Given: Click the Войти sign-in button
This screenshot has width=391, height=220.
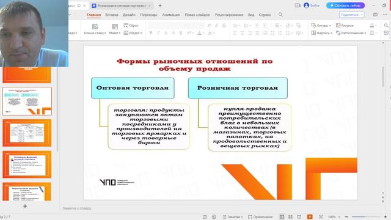Looking at the screenshot, I should (x=312, y=5).
